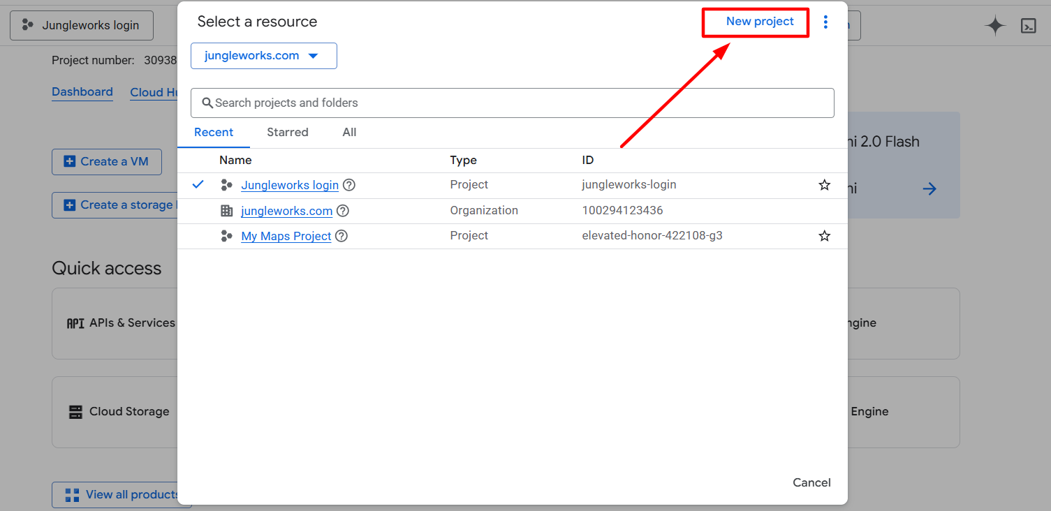
Task: Click the jungleworks-login ID text
Action: (629, 185)
